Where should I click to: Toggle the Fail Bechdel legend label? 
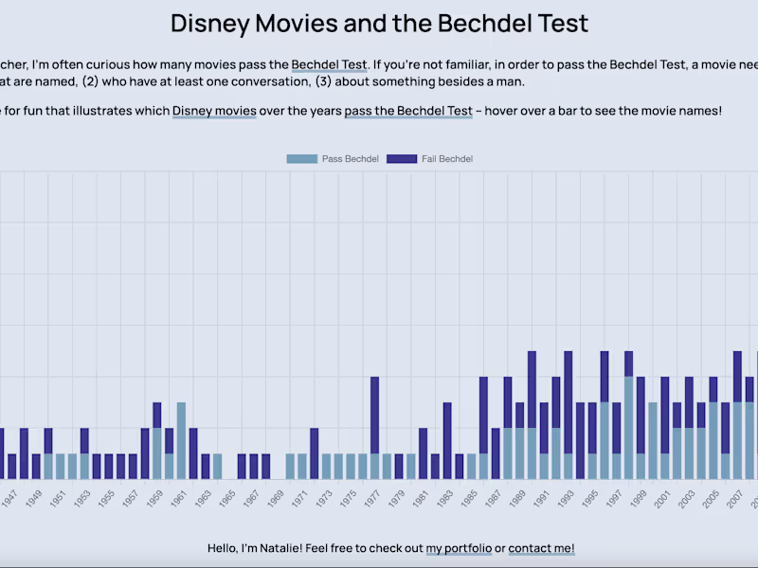point(447,159)
